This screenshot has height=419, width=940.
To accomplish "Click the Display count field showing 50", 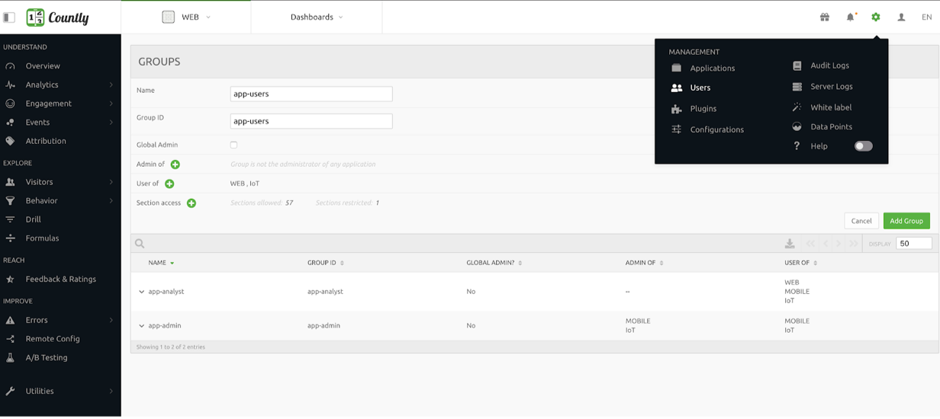I will pos(914,244).
